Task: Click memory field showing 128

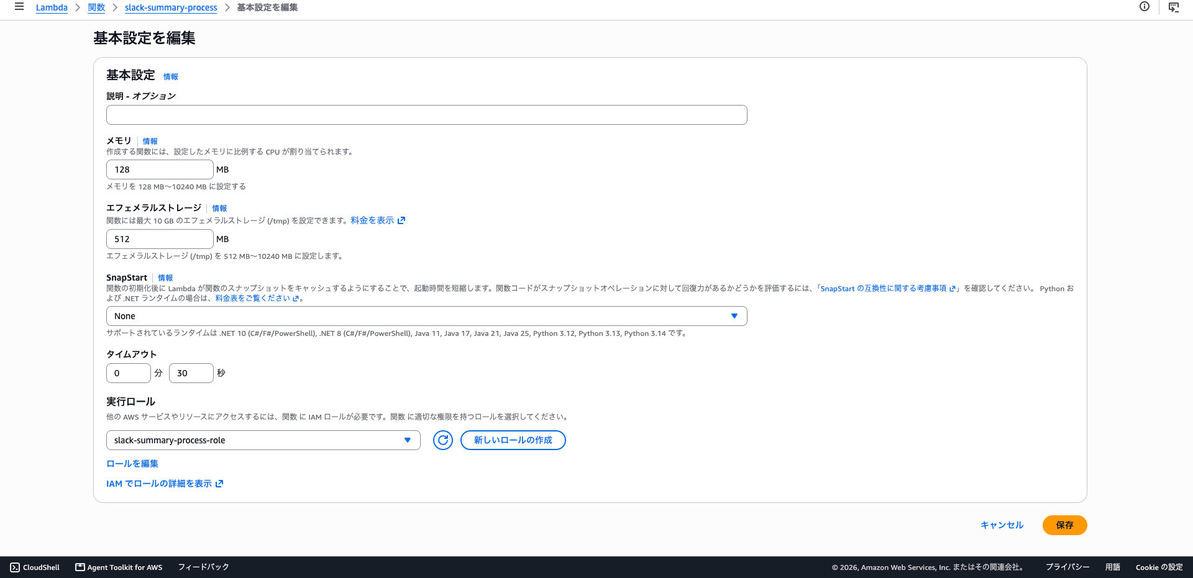Action: coord(160,169)
